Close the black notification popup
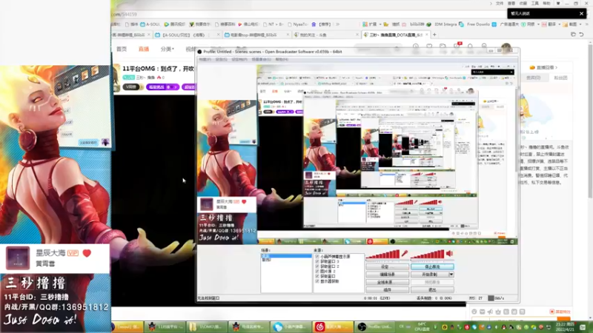Screen dimensions: 593x333 tap(581, 13)
